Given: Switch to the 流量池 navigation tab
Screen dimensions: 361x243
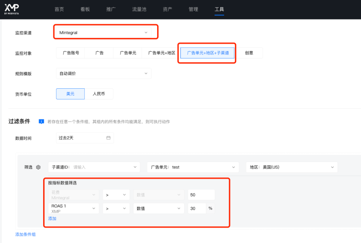Looking at the screenshot, I should [139, 9].
